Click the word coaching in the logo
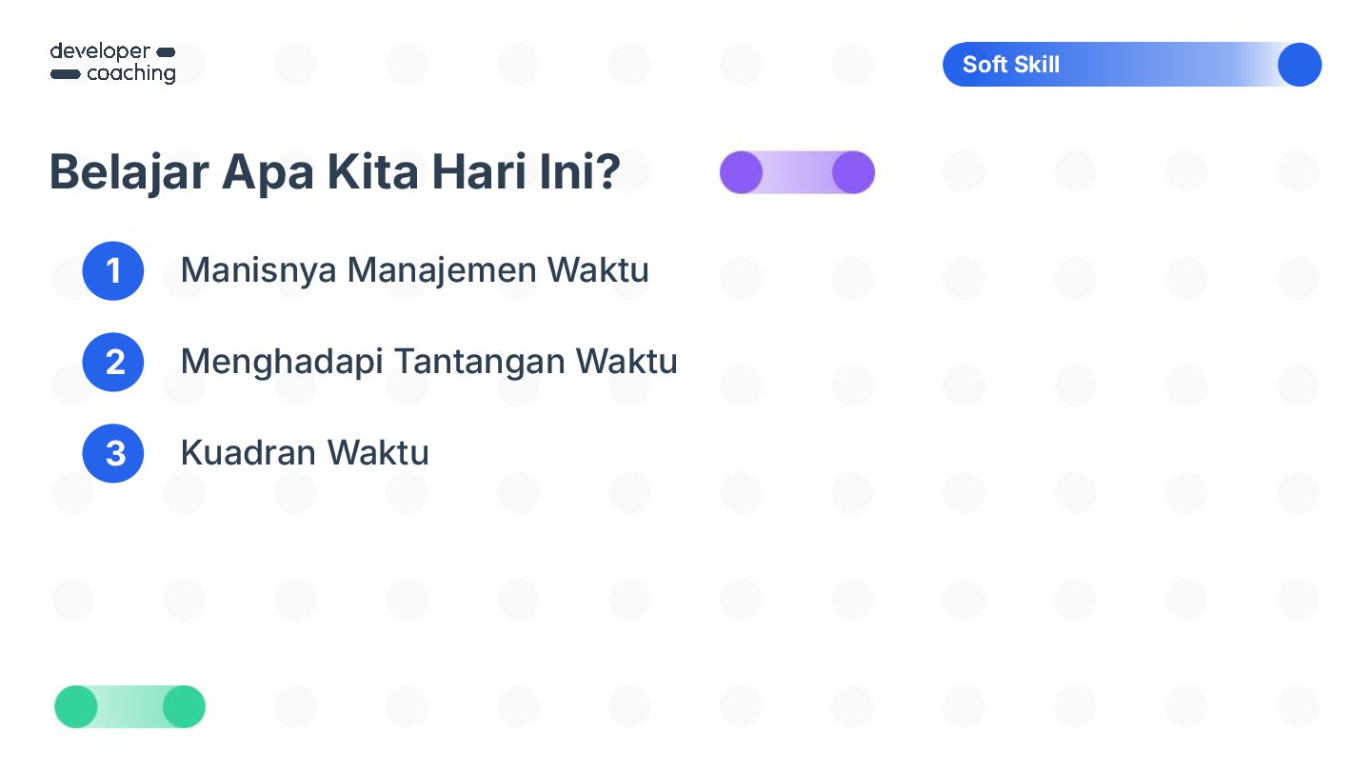1371x771 pixels. point(131,73)
